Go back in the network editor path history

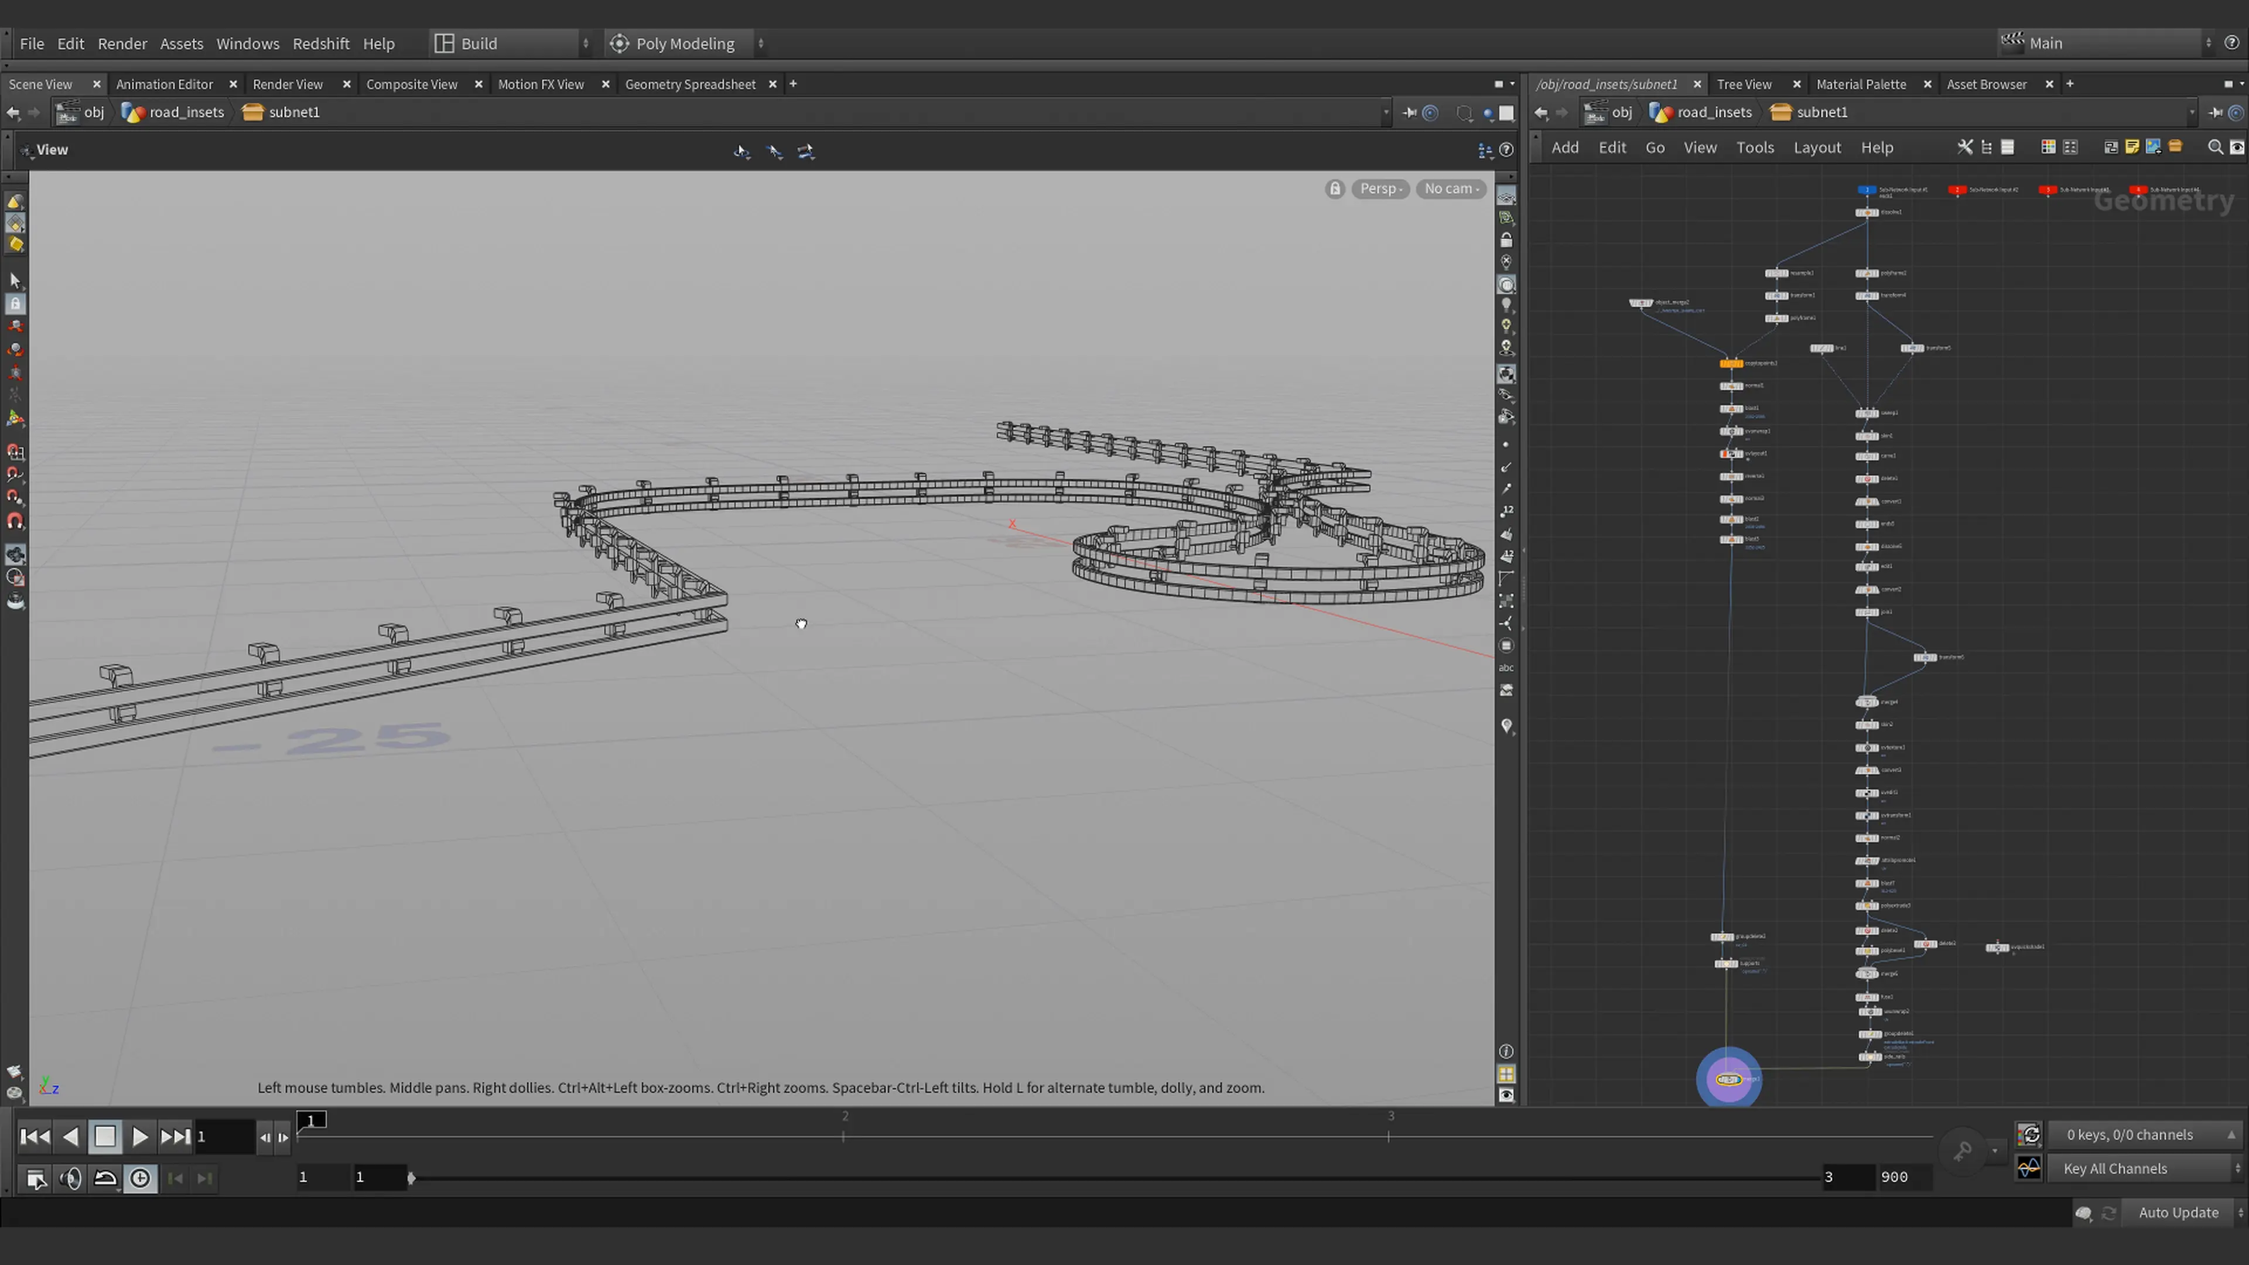click(1541, 112)
